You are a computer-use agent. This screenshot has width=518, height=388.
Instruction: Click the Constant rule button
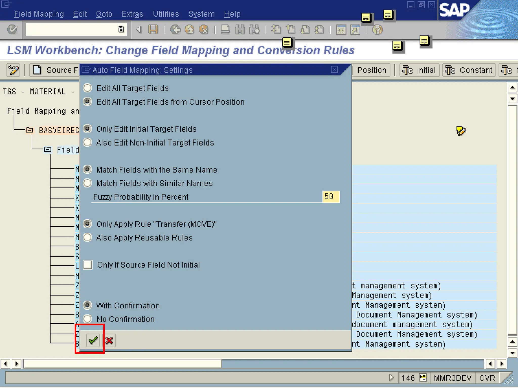click(x=469, y=70)
